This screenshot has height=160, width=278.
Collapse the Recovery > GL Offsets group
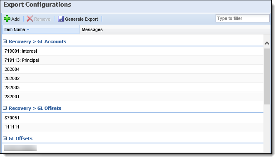[5, 108]
